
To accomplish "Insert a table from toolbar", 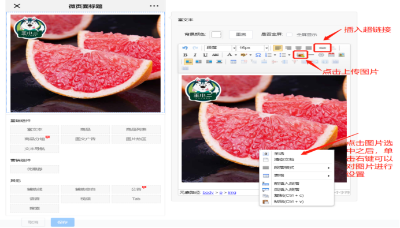I will point(233,62).
